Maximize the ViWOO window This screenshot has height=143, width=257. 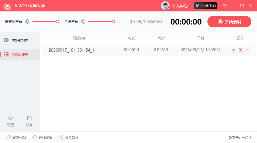coord(242,6)
